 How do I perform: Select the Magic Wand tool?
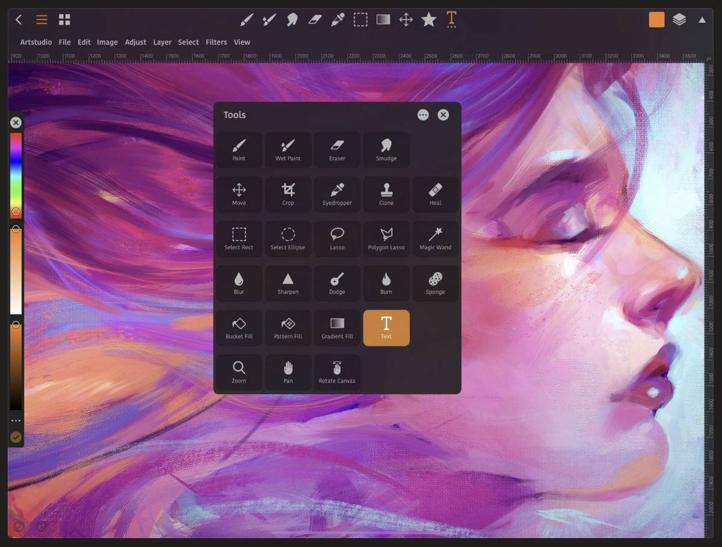click(435, 239)
